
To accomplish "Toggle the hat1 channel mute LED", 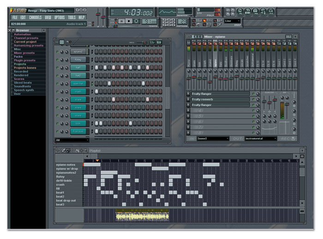I will (57, 67).
